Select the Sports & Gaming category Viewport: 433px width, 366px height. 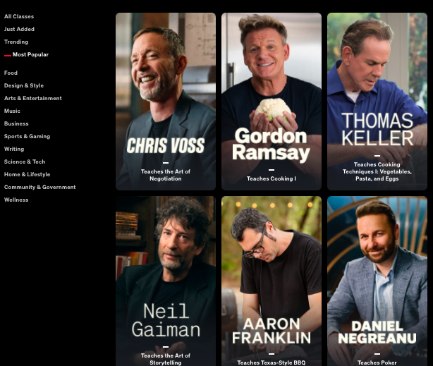(27, 136)
